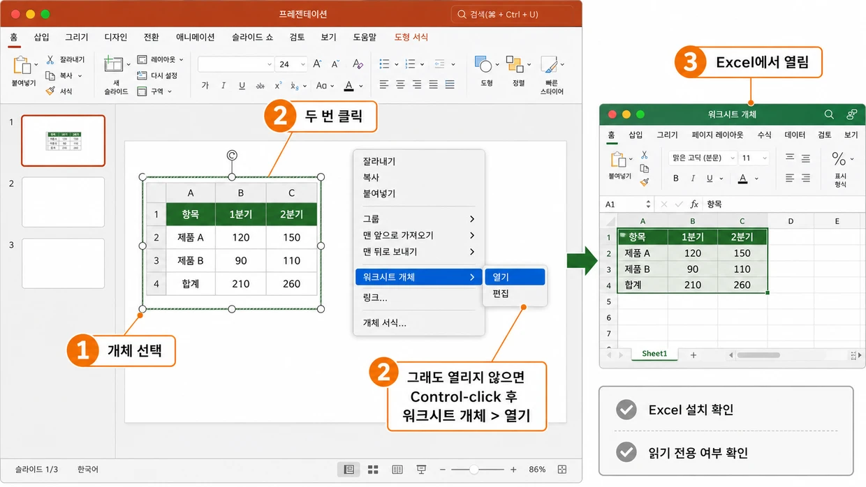
Task: Switch to slide sorter view in status bar
Action: tap(373, 470)
